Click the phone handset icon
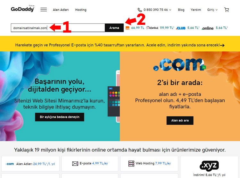Image resolution: width=240 pixels, height=178 pixels. [x=140, y=10]
